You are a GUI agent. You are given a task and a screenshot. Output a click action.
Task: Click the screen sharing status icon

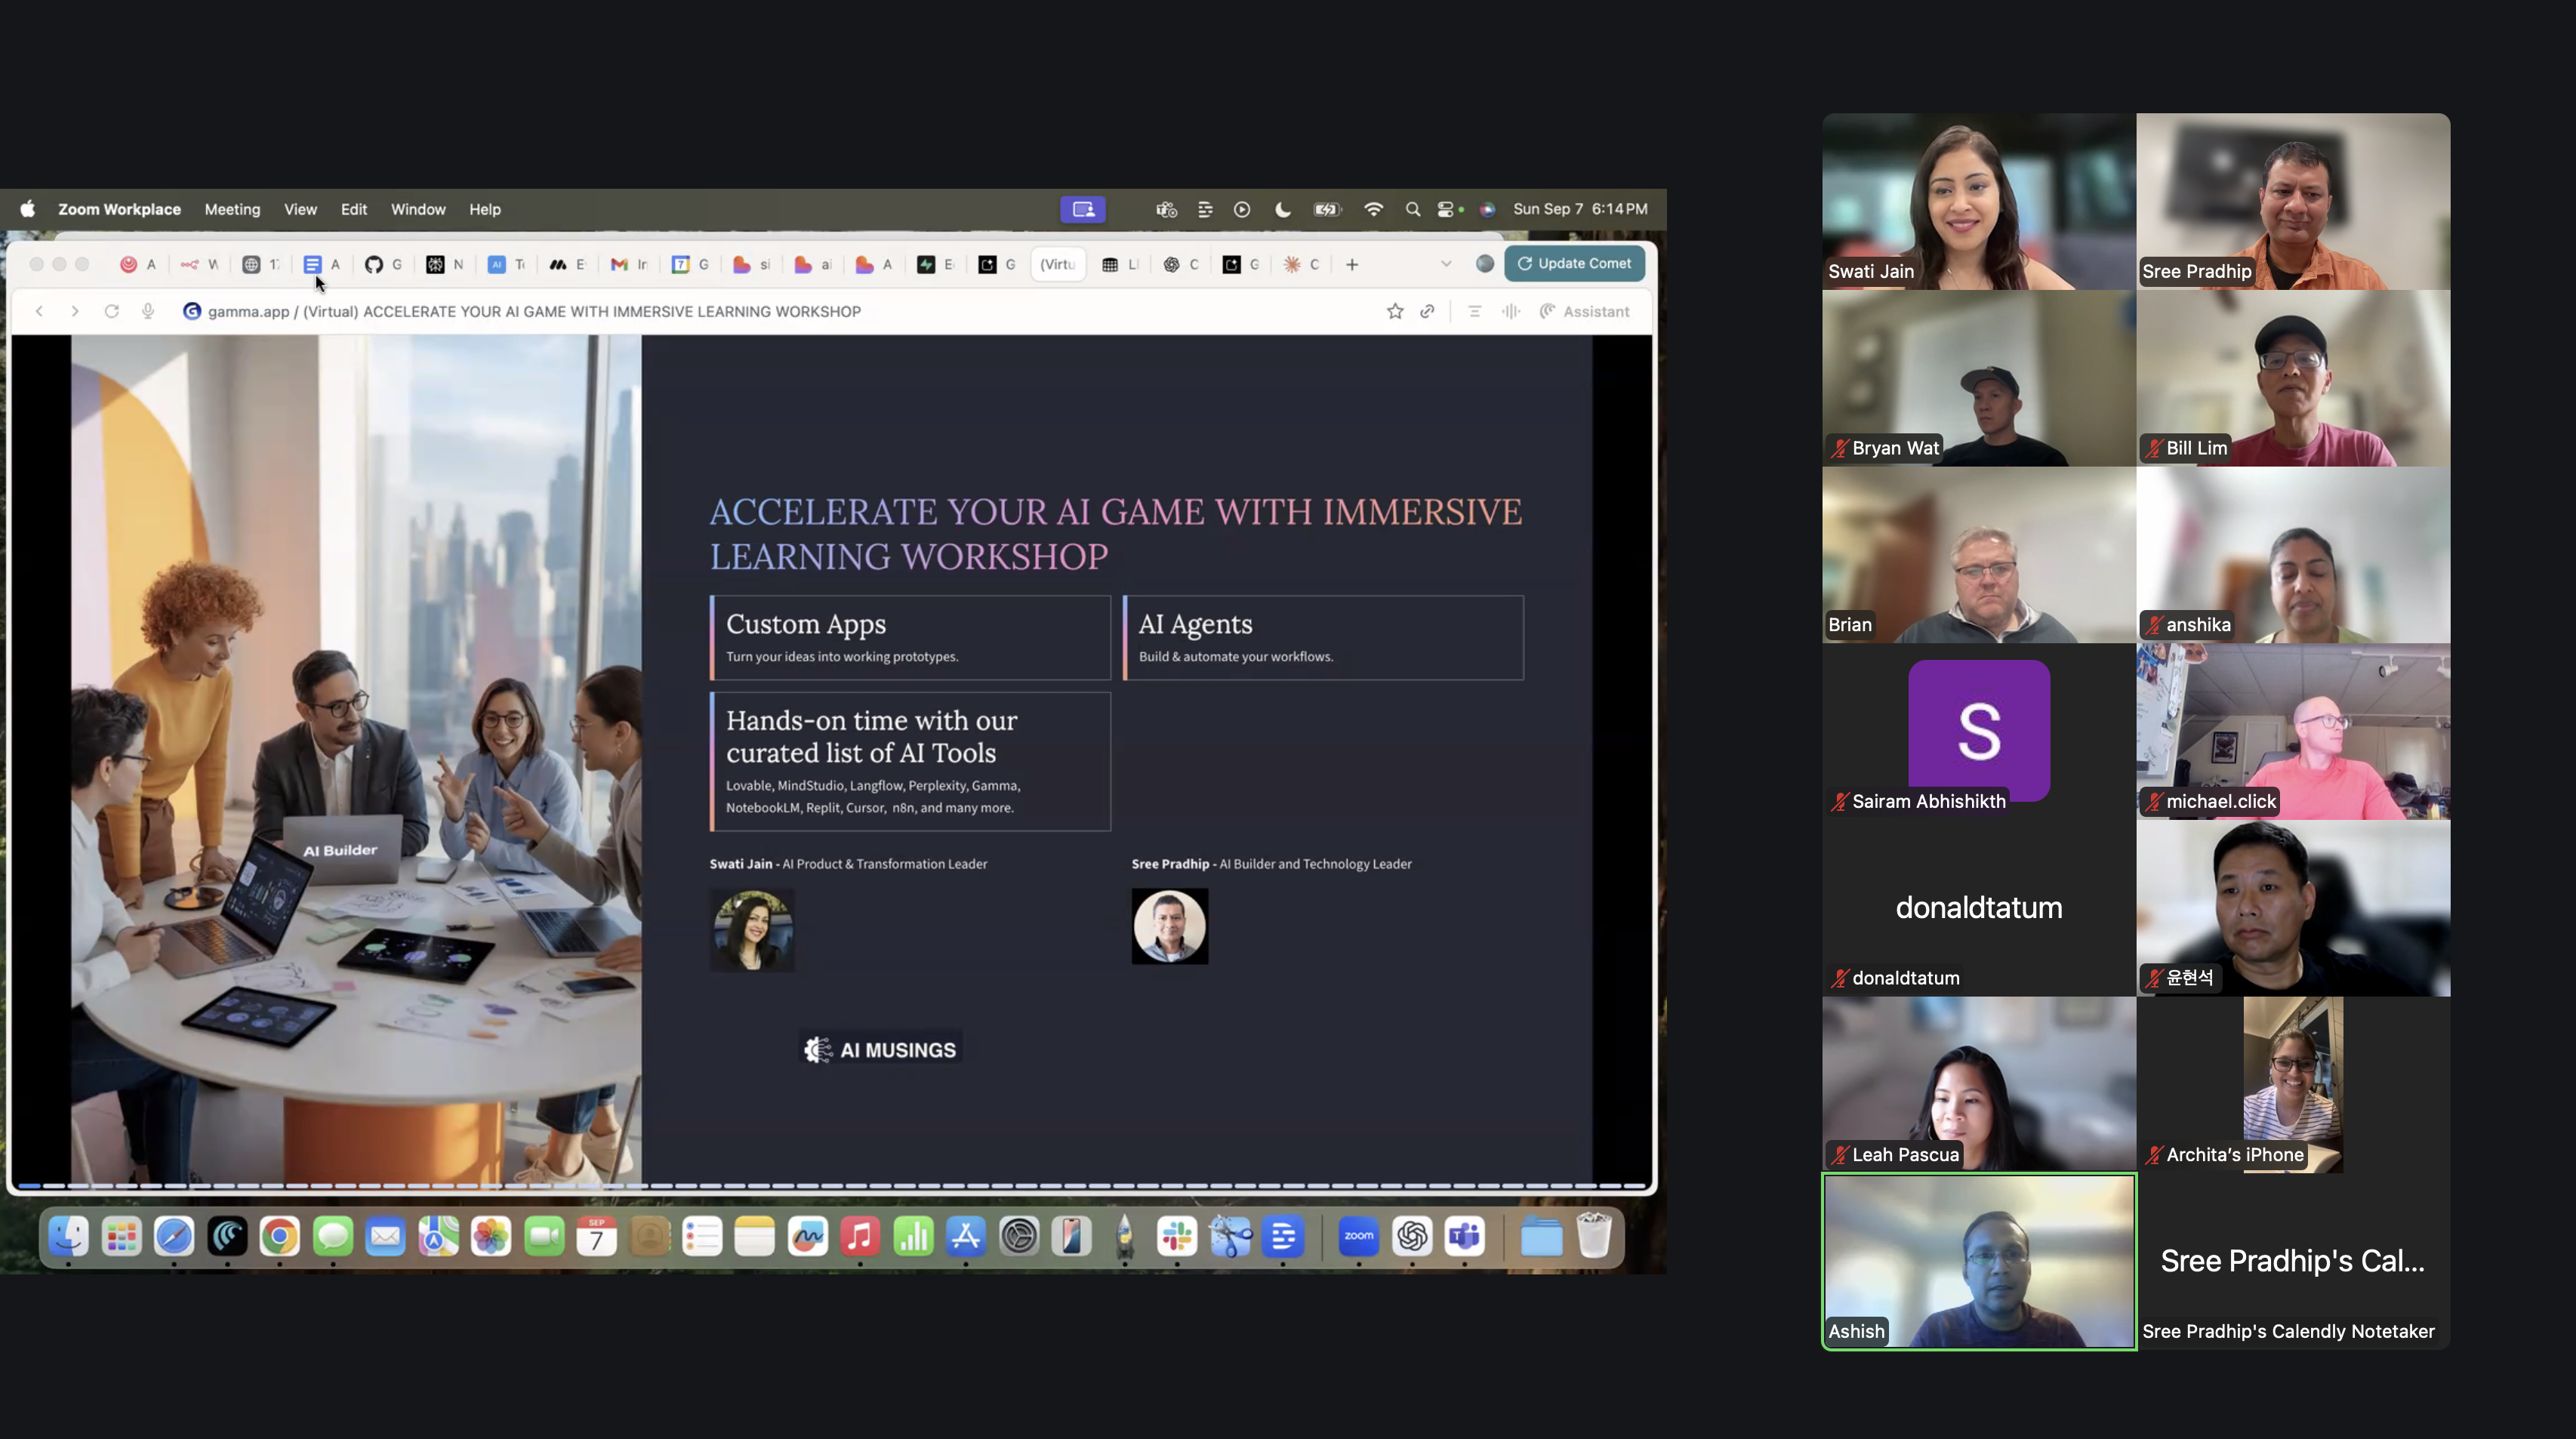pos(1083,209)
